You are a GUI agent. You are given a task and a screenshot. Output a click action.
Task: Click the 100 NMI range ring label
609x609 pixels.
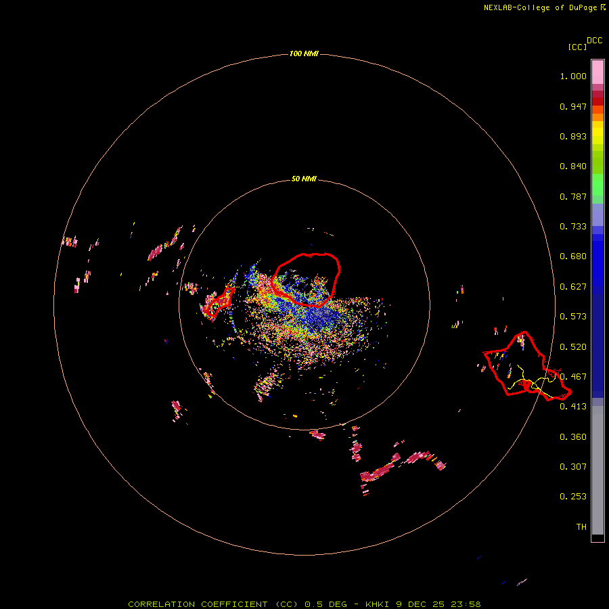pos(304,53)
